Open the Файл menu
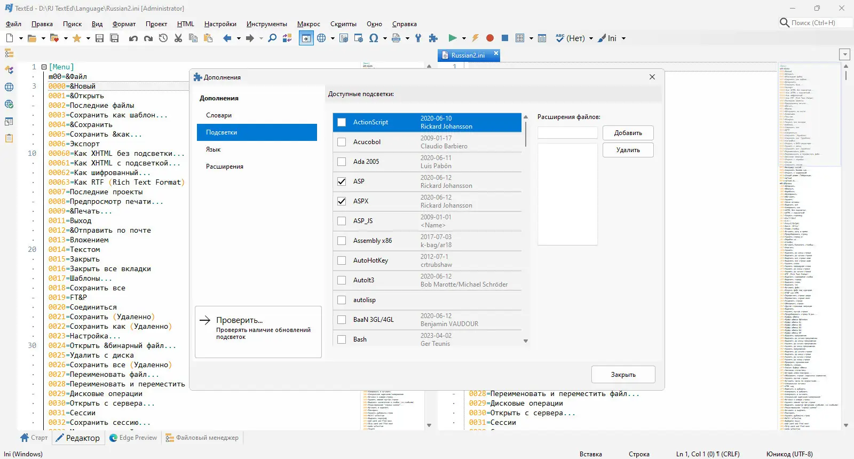The height and width of the screenshot is (459, 854). [14, 24]
